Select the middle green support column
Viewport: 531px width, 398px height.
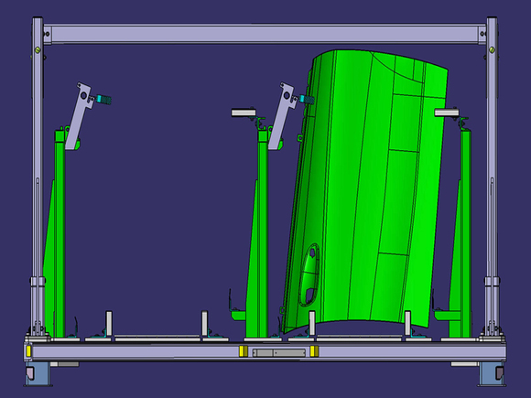(x=263, y=233)
